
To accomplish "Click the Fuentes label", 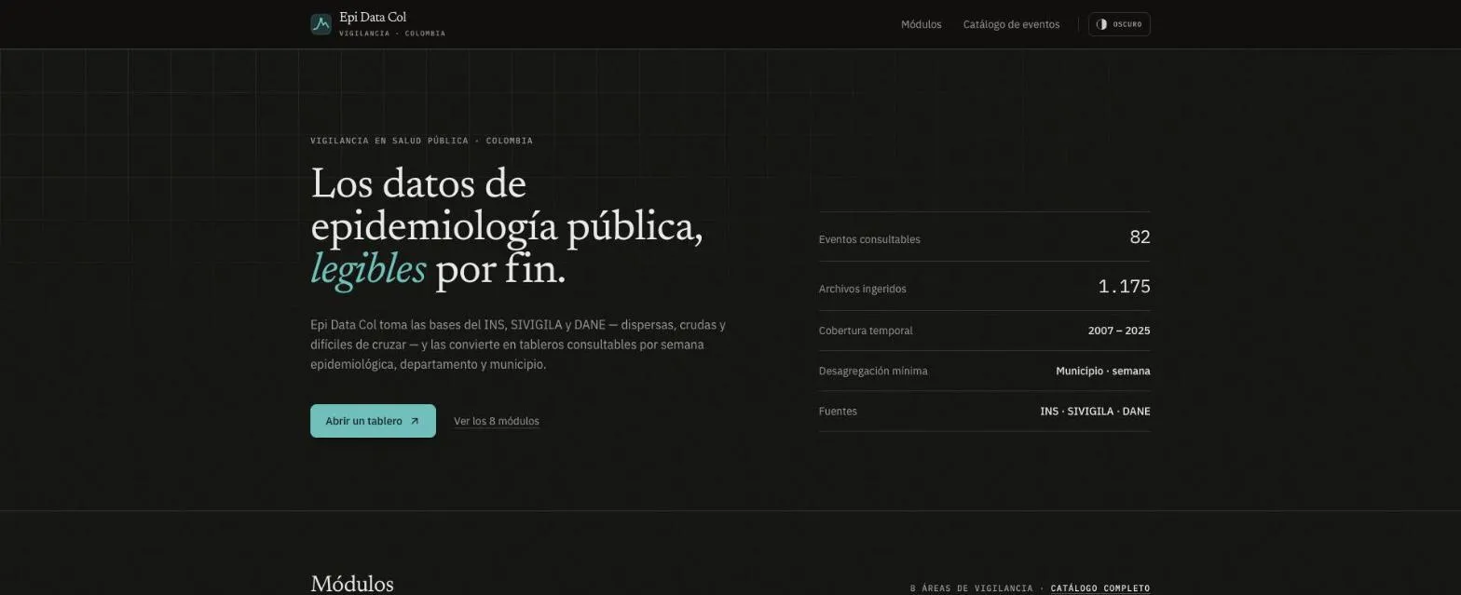I will click(x=838, y=411).
